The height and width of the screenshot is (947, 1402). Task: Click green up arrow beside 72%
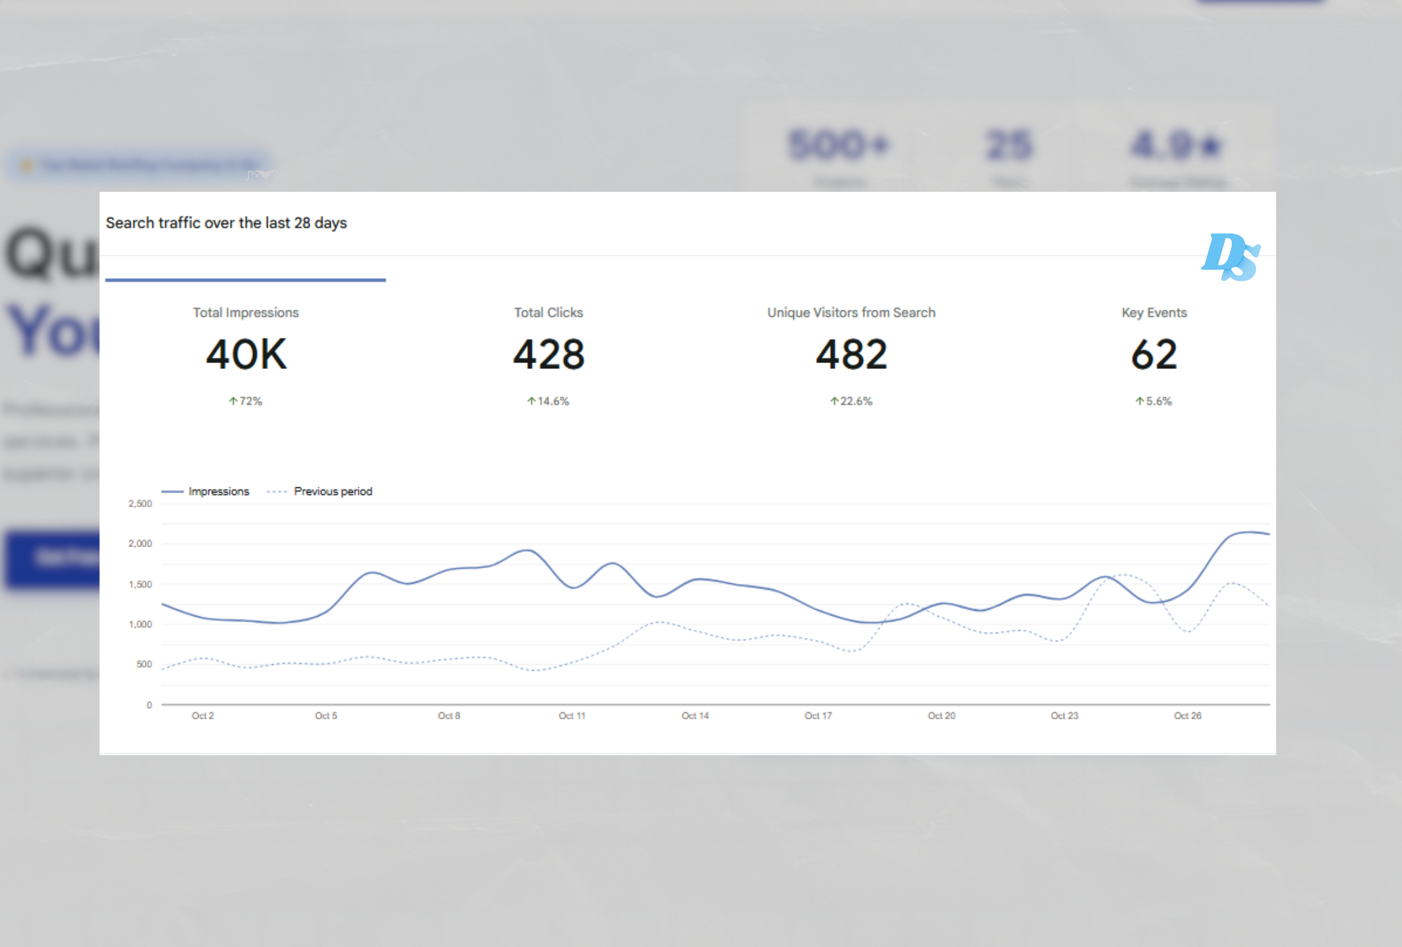(x=233, y=401)
